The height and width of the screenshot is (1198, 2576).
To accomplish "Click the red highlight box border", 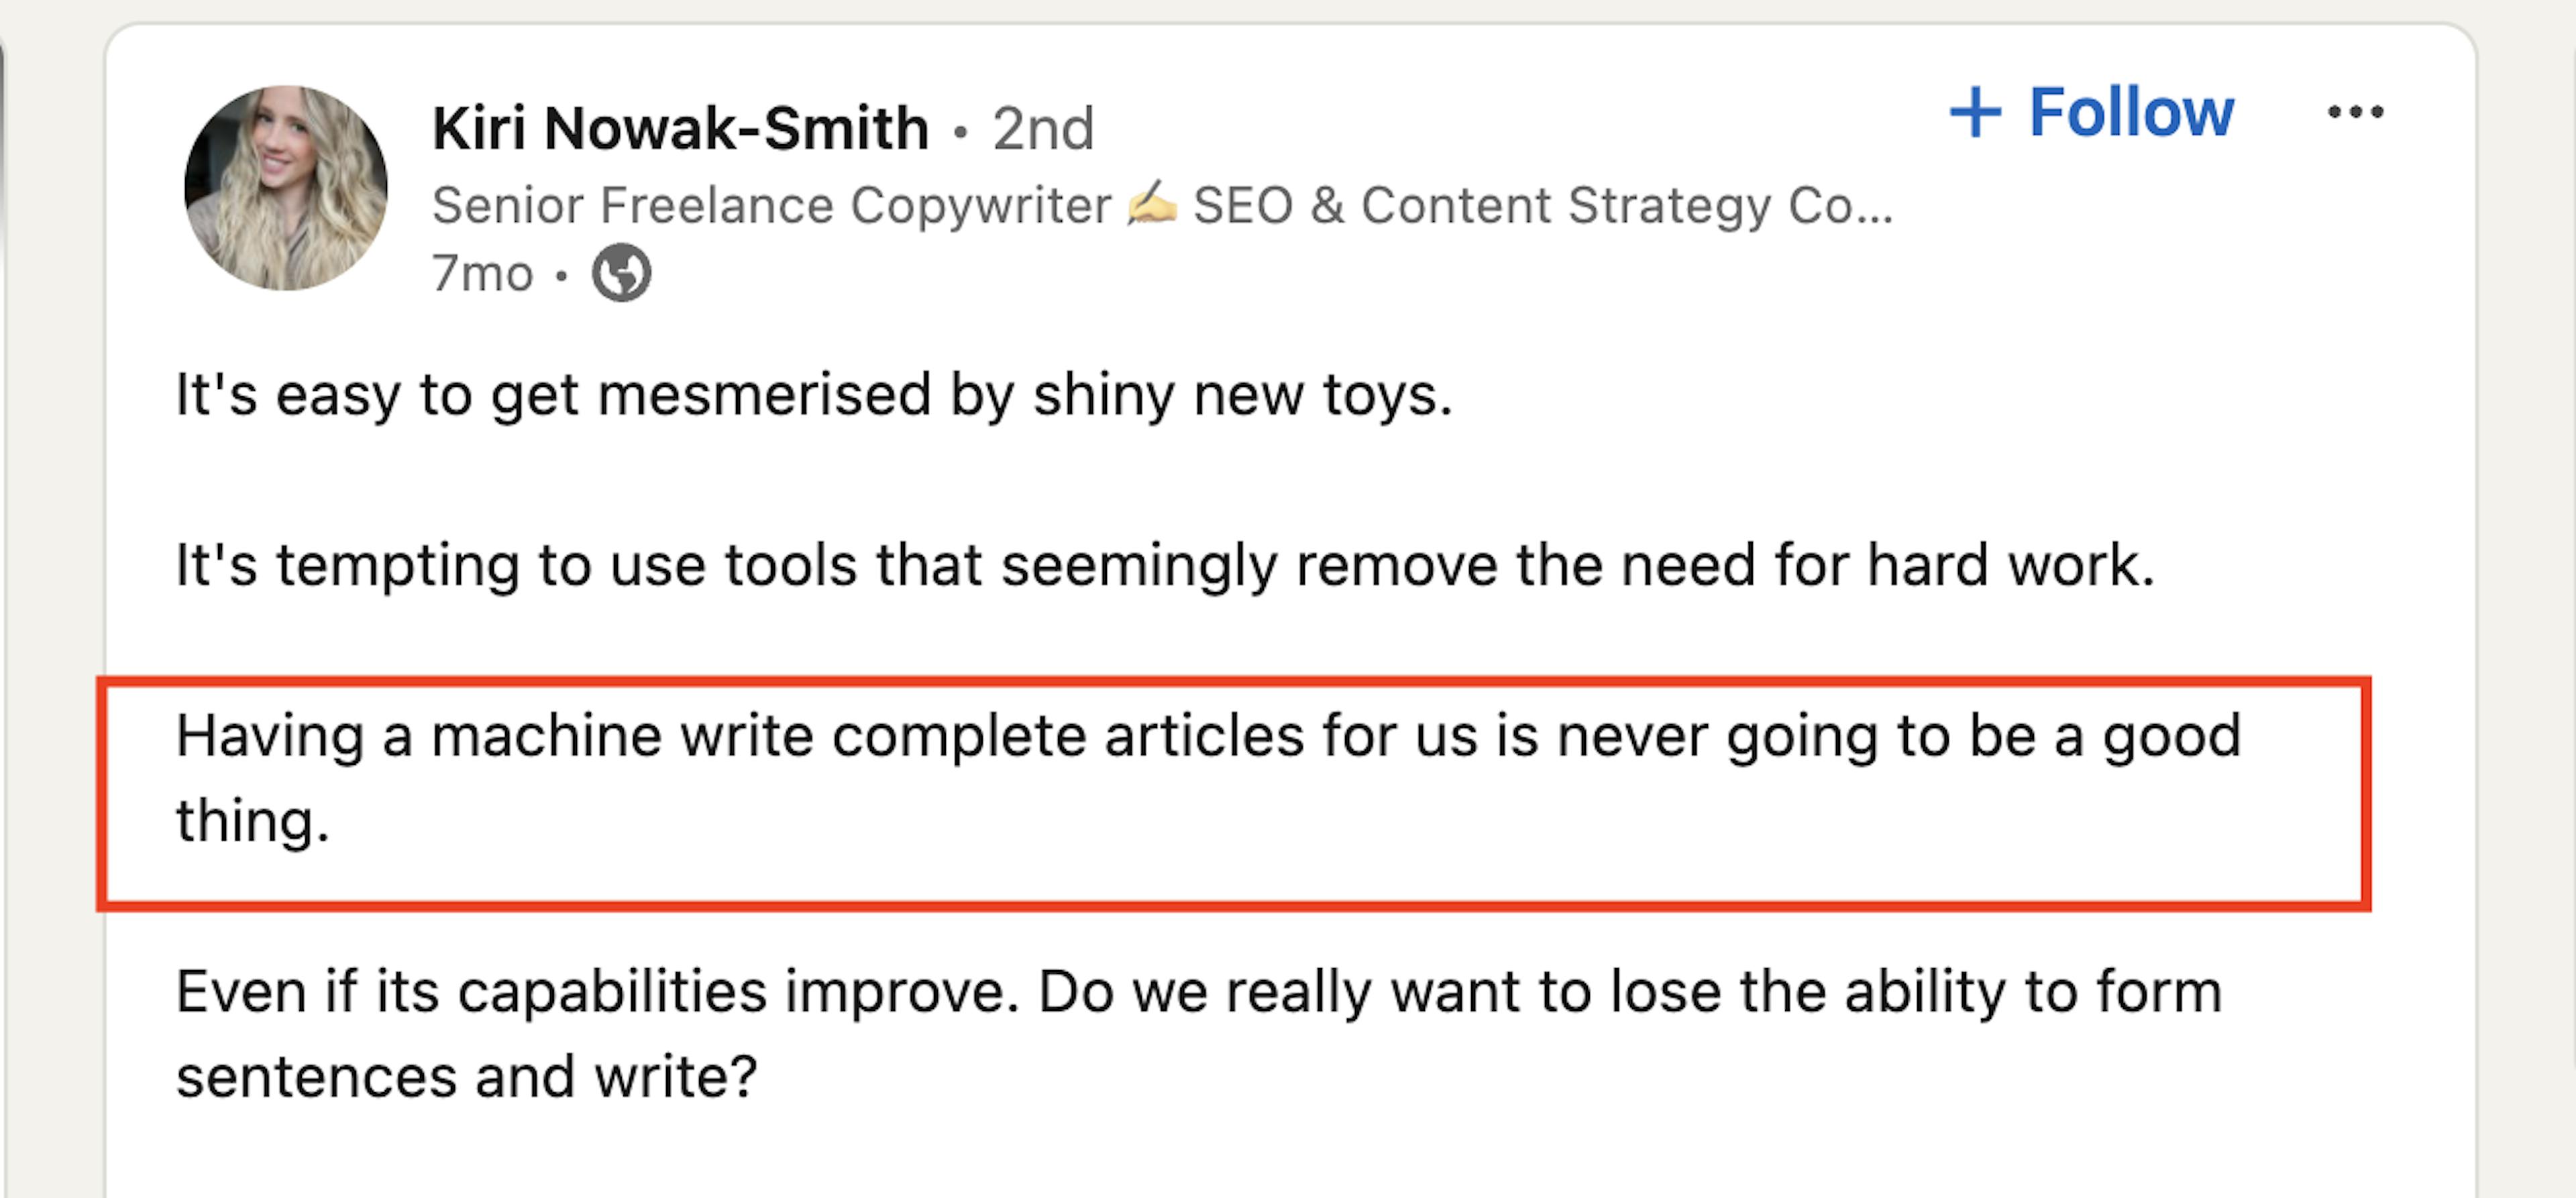I will (x=1234, y=682).
